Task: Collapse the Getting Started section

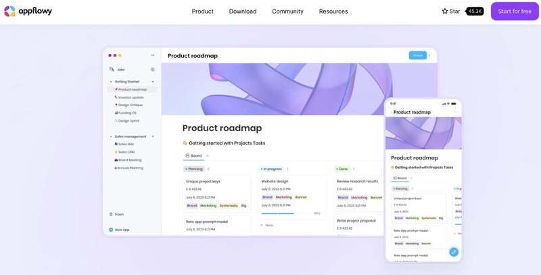Action: 111,82
